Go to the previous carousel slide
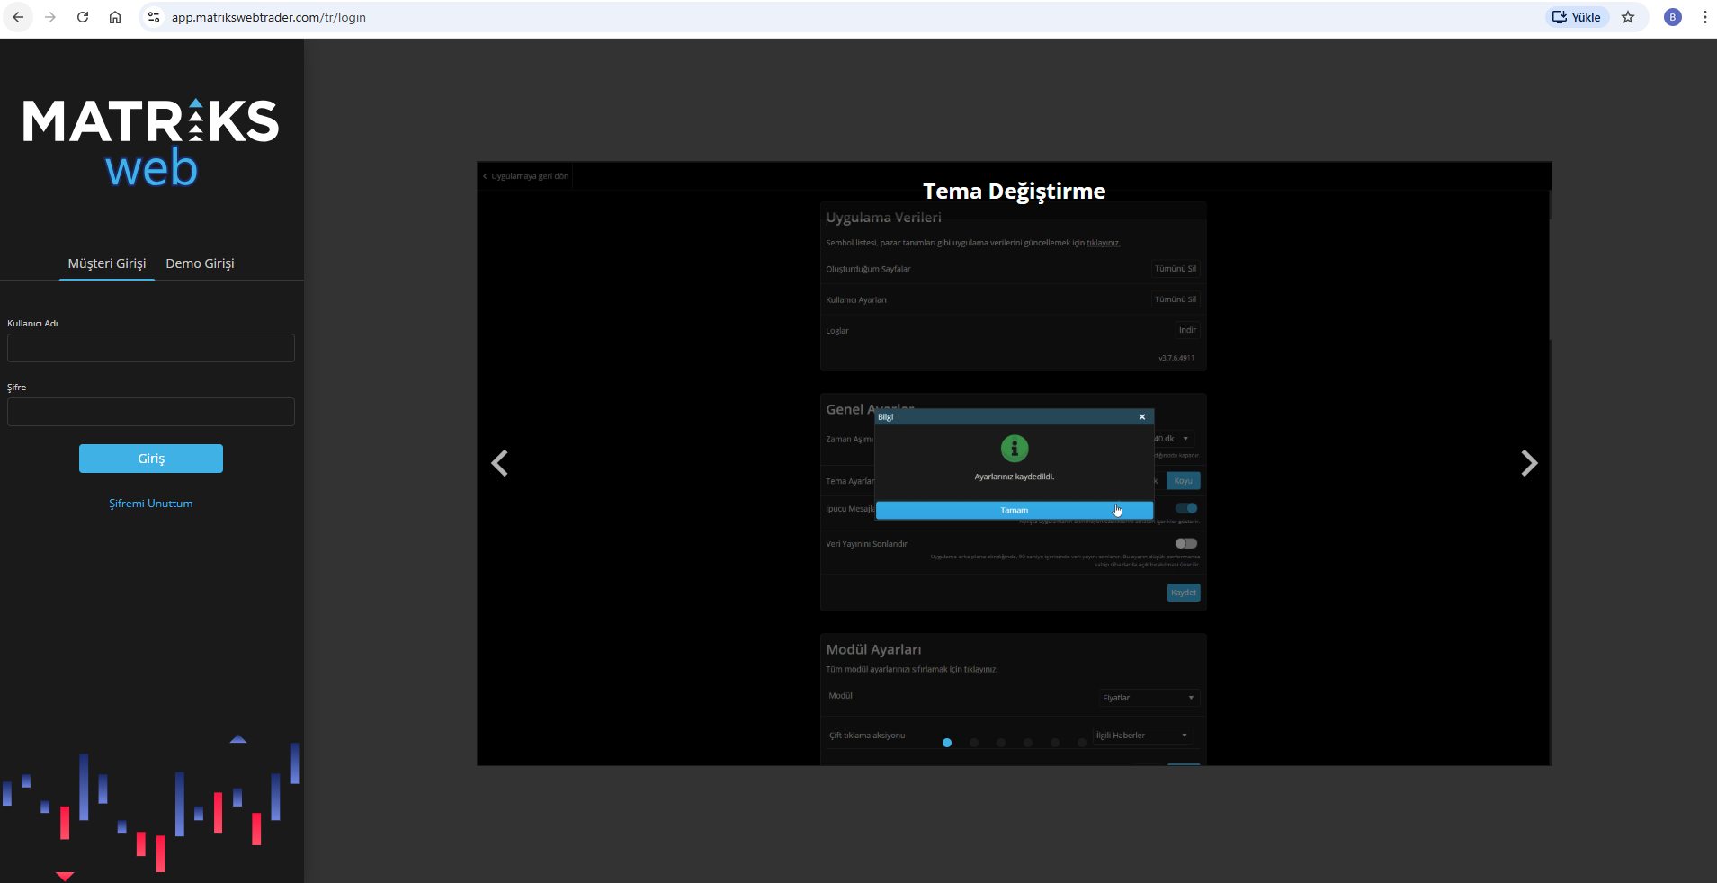This screenshot has width=1717, height=883. click(x=500, y=463)
